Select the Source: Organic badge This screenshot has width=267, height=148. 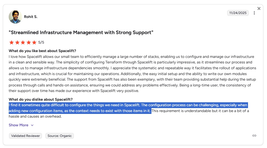60,136
